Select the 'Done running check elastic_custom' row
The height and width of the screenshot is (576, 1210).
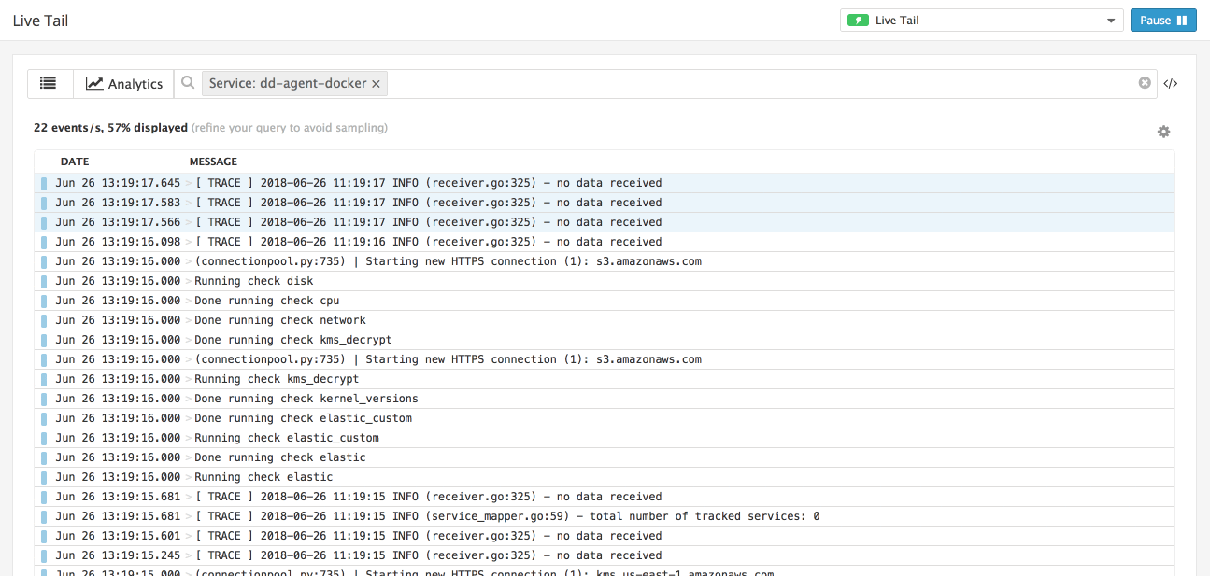coord(605,418)
